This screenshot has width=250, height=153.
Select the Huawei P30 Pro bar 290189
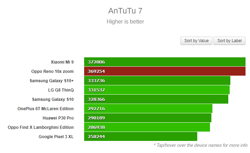tap(148, 118)
